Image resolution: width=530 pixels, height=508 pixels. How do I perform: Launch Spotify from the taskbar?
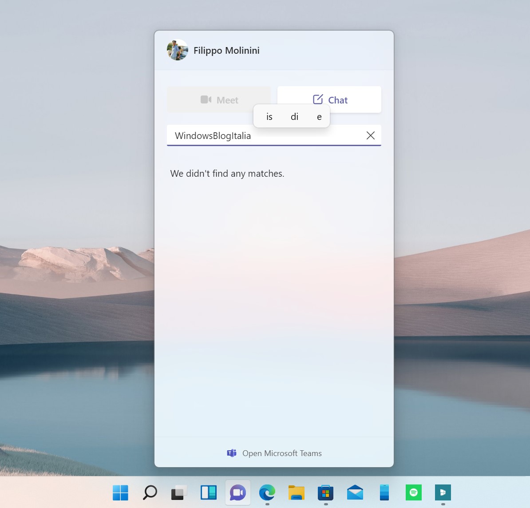click(414, 492)
